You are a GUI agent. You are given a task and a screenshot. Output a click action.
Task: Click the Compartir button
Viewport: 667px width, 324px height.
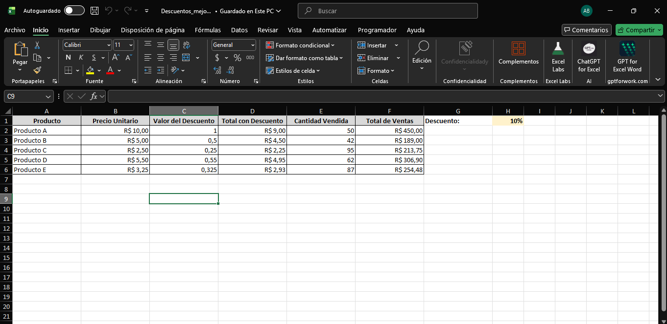(x=639, y=30)
